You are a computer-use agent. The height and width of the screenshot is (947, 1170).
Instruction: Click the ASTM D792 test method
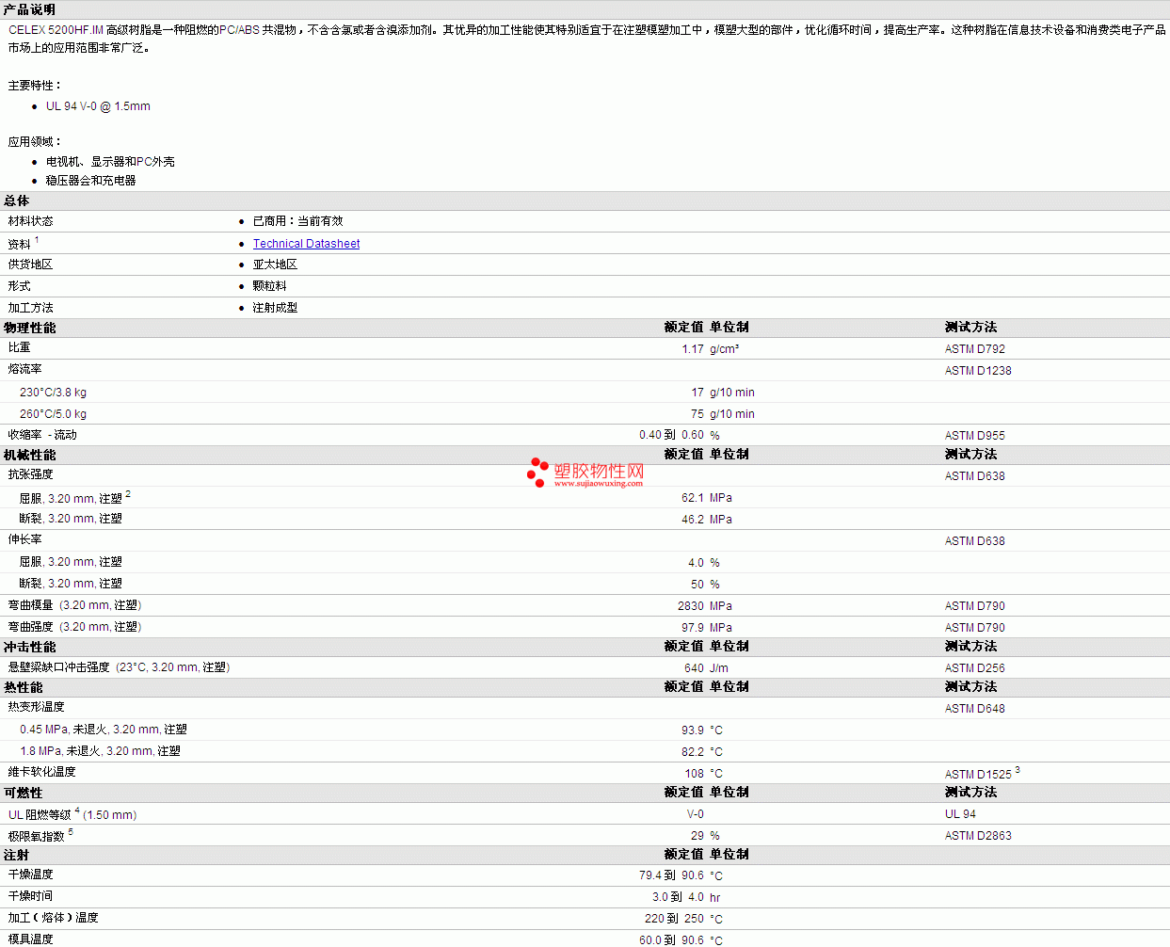[974, 349]
